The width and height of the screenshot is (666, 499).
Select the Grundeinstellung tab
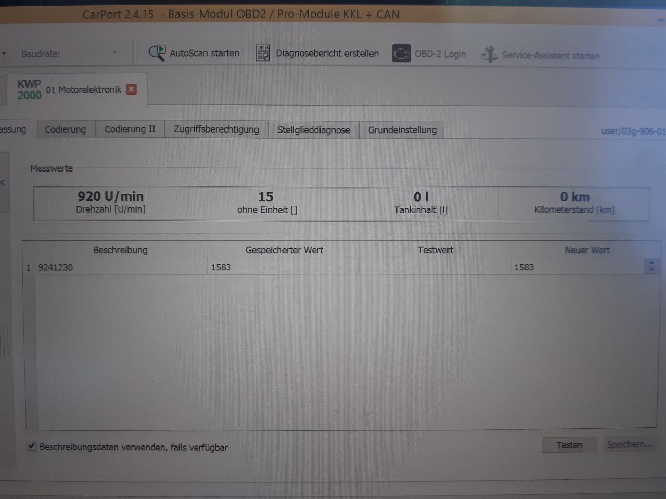coord(402,130)
